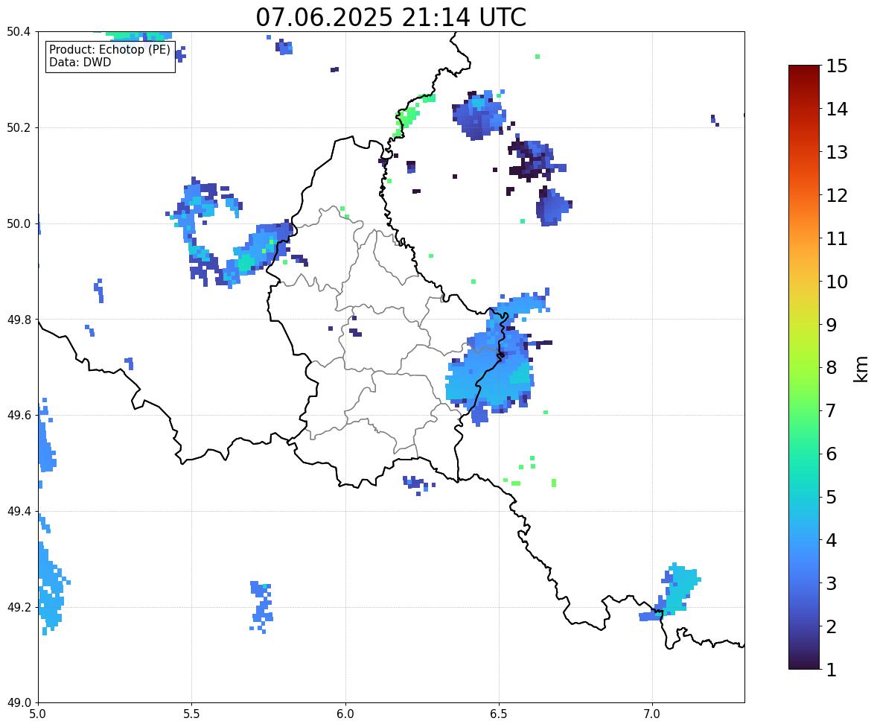Screen dimensions: 877x727
Task: Click the plot title "07.06.2025 21:14 UTC"
Action: [391, 17]
